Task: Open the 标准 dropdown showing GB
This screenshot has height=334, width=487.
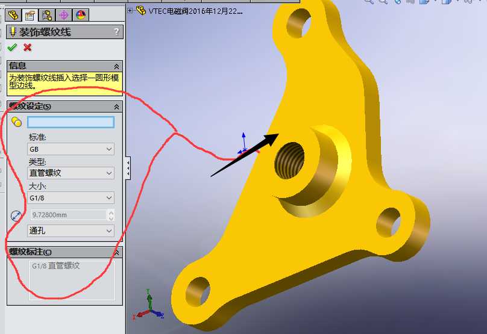Action: tap(71, 149)
